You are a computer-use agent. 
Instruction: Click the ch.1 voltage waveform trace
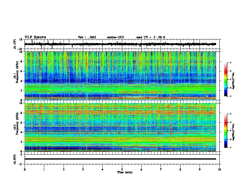[x=120, y=44]
